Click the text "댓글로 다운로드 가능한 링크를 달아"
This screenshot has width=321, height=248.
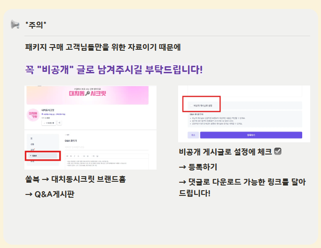[247, 182]
